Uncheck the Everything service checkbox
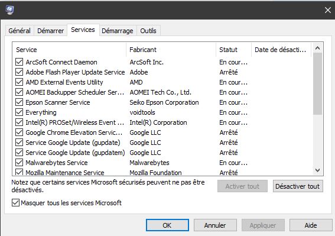The height and width of the screenshot is (236, 335). click(19, 112)
